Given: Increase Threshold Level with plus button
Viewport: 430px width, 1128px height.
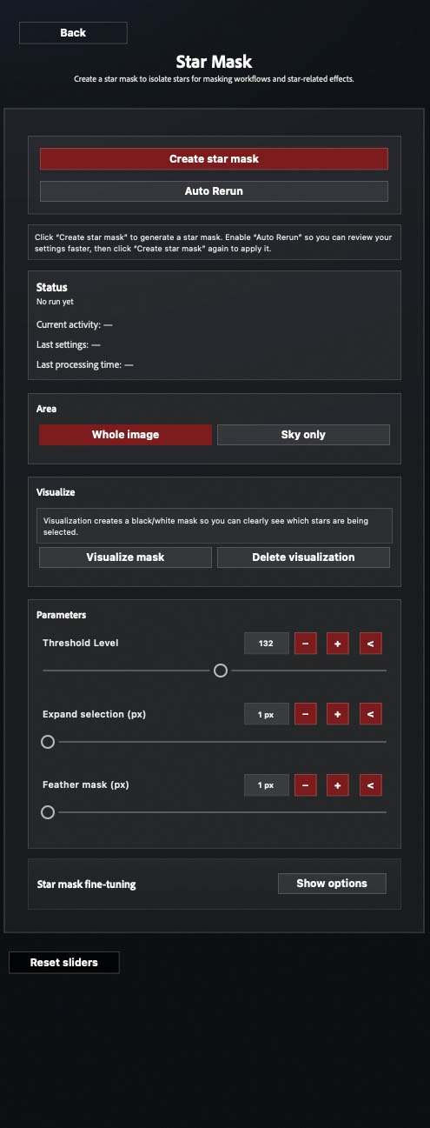Looking at the screenshot, I should coord(338,644).
